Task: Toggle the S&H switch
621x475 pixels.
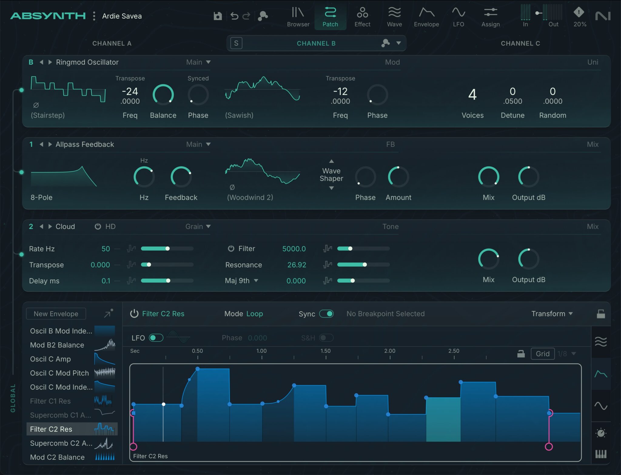Action: (x=326, y=338)
